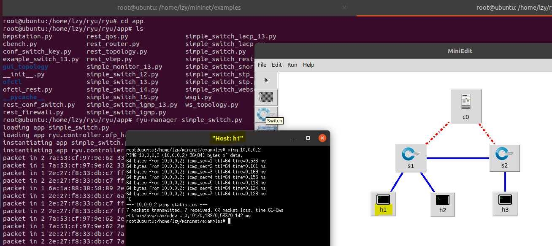
Task: Select the link between s1 and h1
Action: [x=397, y=182]
